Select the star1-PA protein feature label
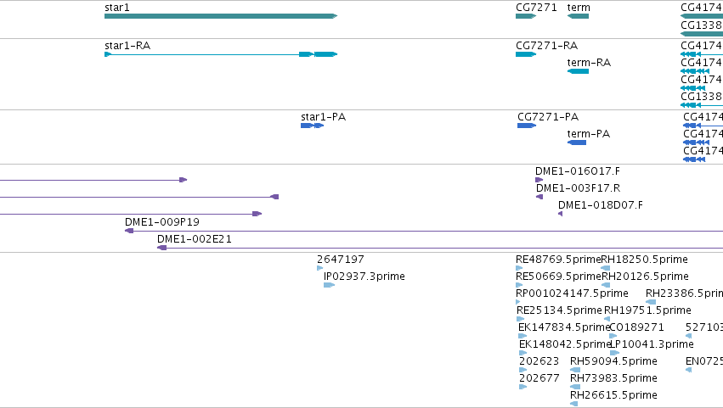The width and height of the screenshot is (723, 408). click(323, 117)
